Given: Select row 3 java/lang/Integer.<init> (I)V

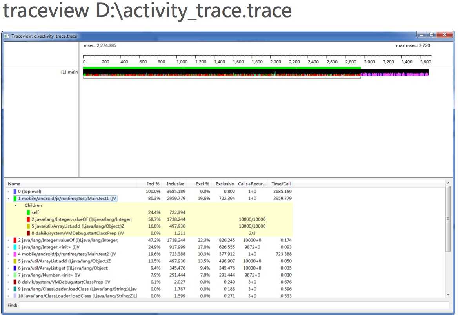Looking at the screenshot, I should pos(149,247).
